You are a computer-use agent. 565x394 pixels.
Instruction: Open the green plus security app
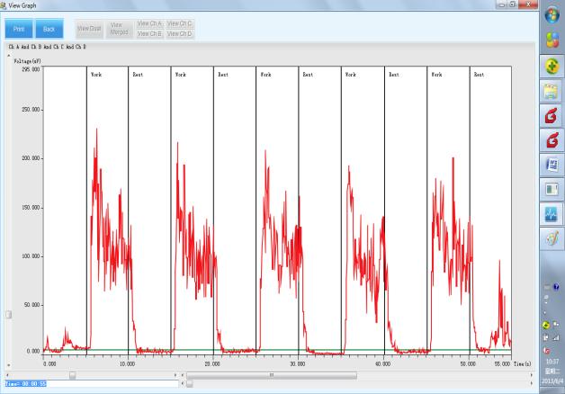[x=552, y=66]
